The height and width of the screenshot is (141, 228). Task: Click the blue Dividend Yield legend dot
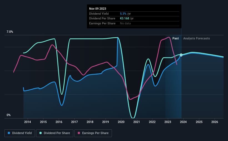coord(9,133)
